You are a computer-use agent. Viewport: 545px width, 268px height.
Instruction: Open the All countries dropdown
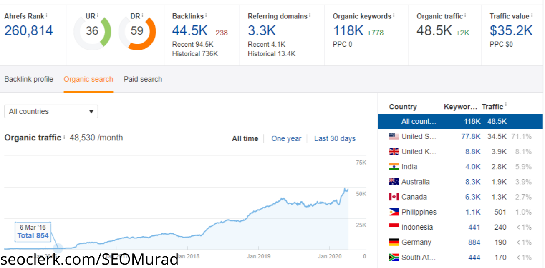pos(51,112)
